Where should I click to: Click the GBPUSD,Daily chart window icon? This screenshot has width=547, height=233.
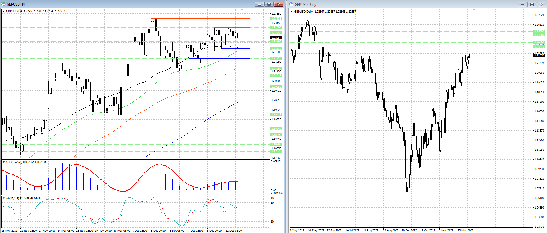point(291,4)
